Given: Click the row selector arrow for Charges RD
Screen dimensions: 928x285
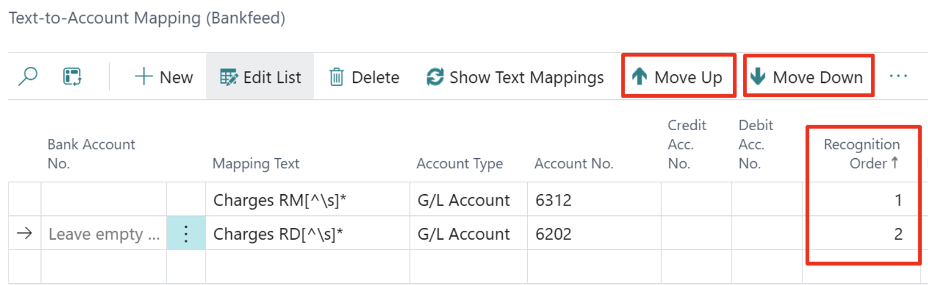Looking at the screenshot, I should tap(25, 233).
